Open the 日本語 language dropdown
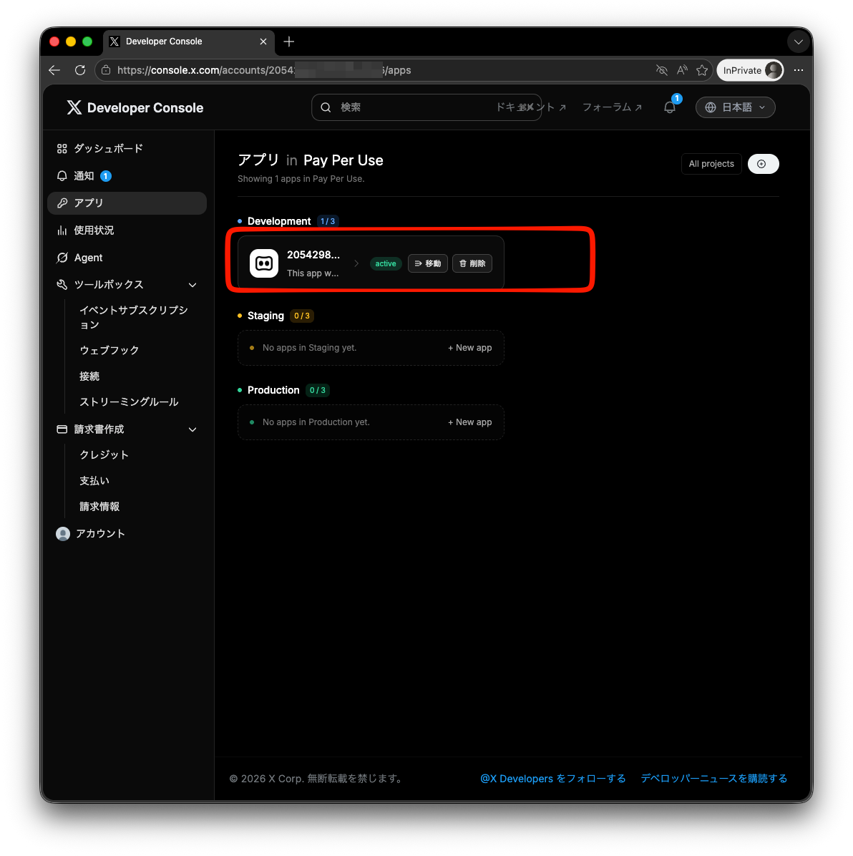 [735, 107]
